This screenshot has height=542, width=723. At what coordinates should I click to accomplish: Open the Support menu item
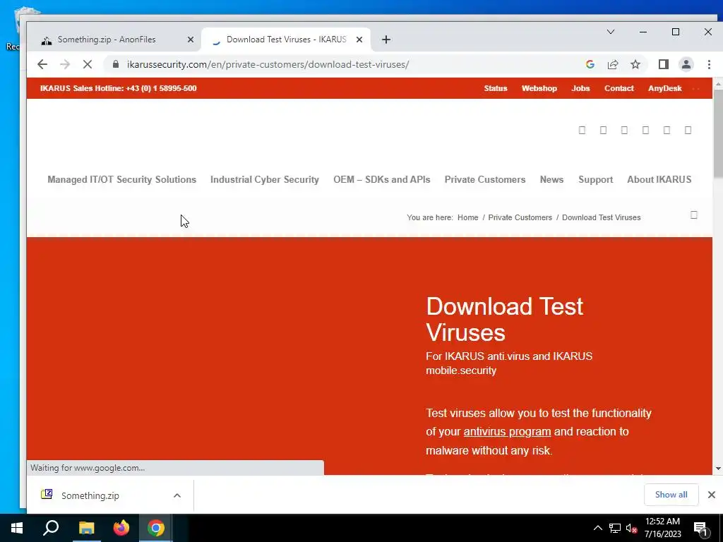595,180
